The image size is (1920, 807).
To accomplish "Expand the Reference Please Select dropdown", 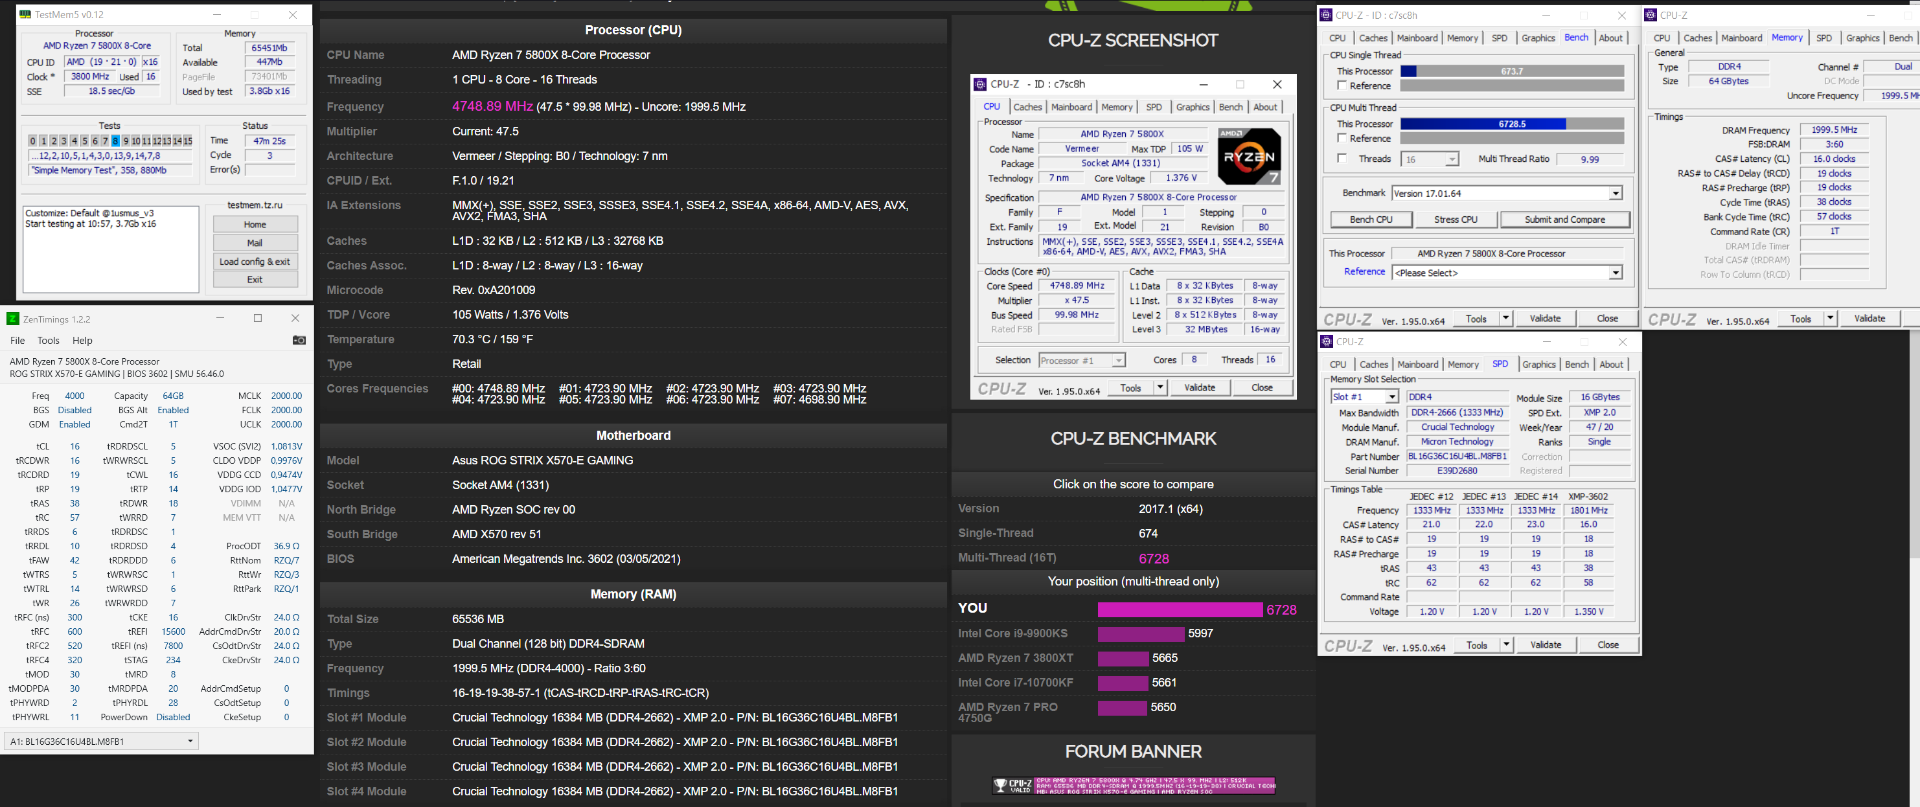I will click(x=1614, y=273).
